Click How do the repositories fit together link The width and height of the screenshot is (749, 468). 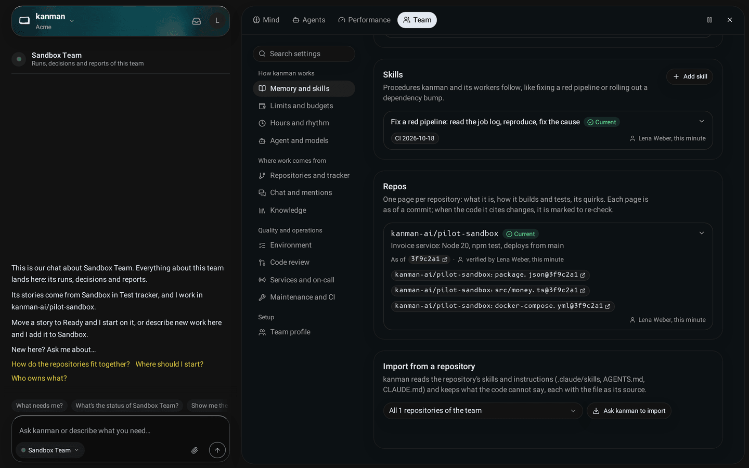coord(71,364)
